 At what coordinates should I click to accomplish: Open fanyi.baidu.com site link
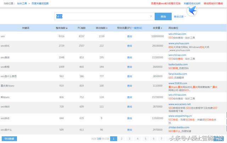178,74
